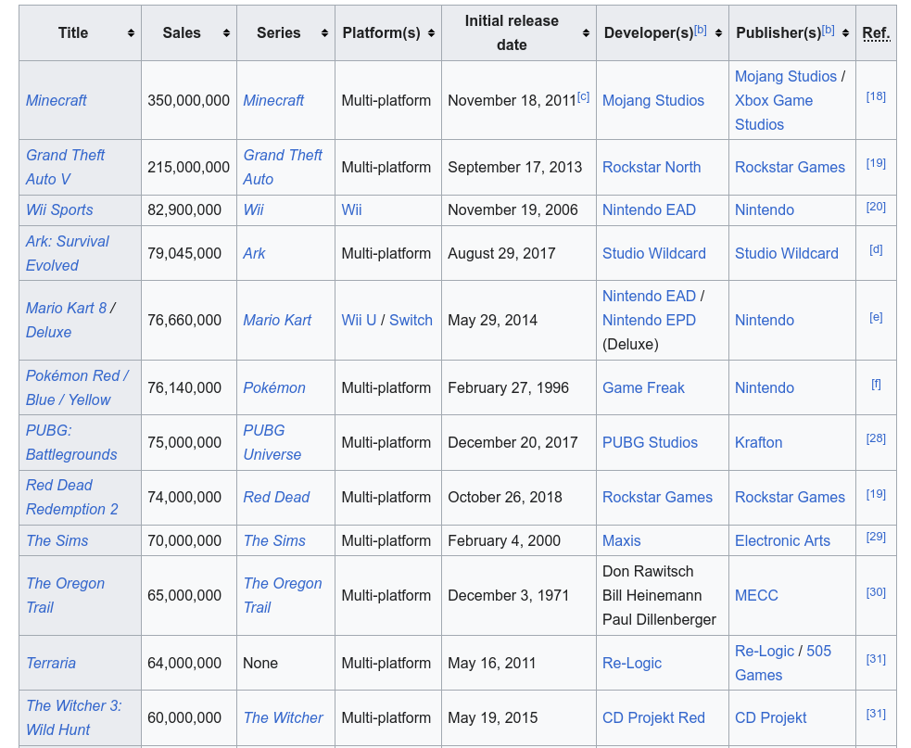The height and width of the screenshot is (748, 911).
Task: Open Nintendo EAD link in Wii Sports row
Action: pyautogui.click(x=649, y=209)
